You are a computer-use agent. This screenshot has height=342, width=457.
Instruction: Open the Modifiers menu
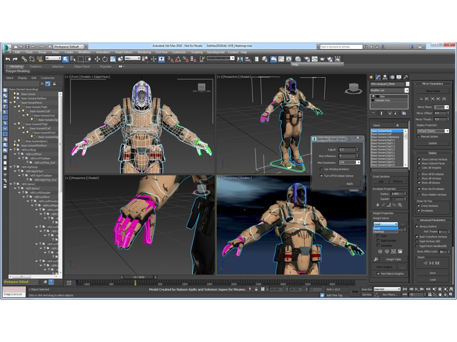84,52
